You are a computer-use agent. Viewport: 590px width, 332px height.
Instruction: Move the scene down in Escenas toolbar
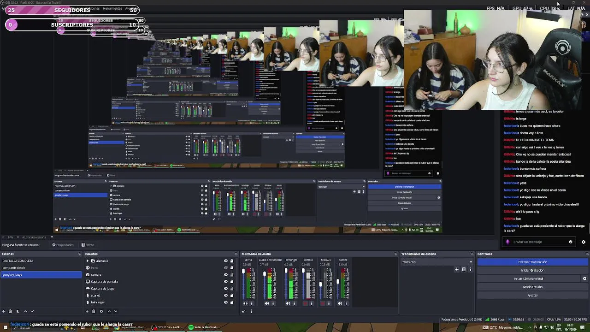point(32,311)
